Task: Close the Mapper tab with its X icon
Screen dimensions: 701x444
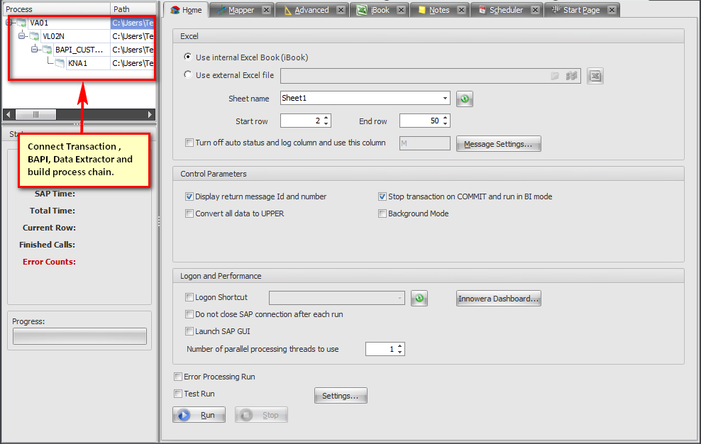Action: (266, 10)
